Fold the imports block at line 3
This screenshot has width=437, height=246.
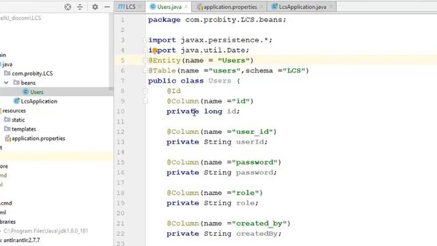tap(145, 40)
